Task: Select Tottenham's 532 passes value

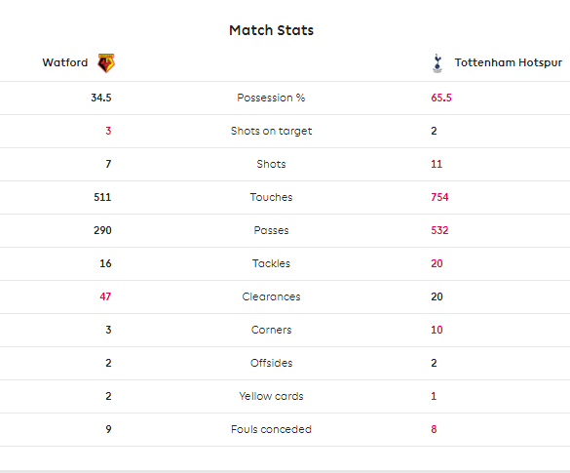Action: pyautogui.click(x=439, y=230)
